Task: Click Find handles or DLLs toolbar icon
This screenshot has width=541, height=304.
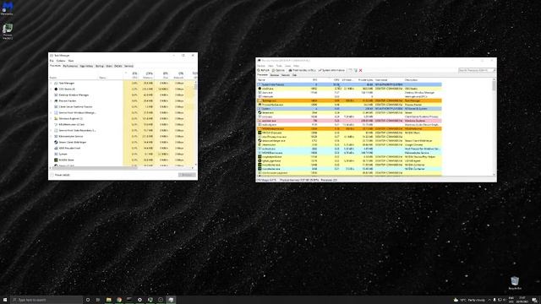Action: [290, 70]
